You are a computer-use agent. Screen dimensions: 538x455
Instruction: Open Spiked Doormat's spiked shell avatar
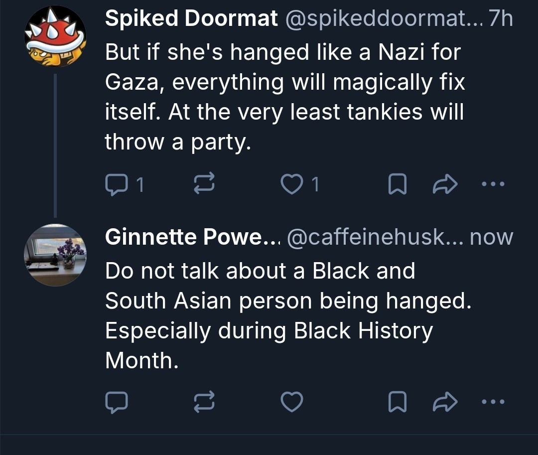click(x=55, y=37)
